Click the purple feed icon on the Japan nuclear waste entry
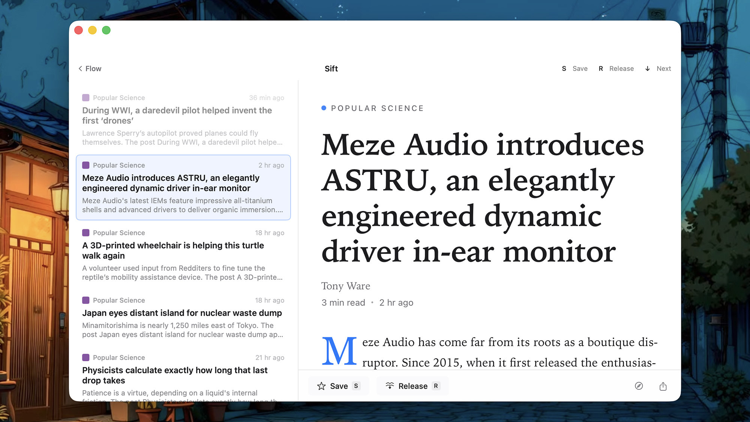The height and width of the screenshot is (422, 750). [85, 300]
